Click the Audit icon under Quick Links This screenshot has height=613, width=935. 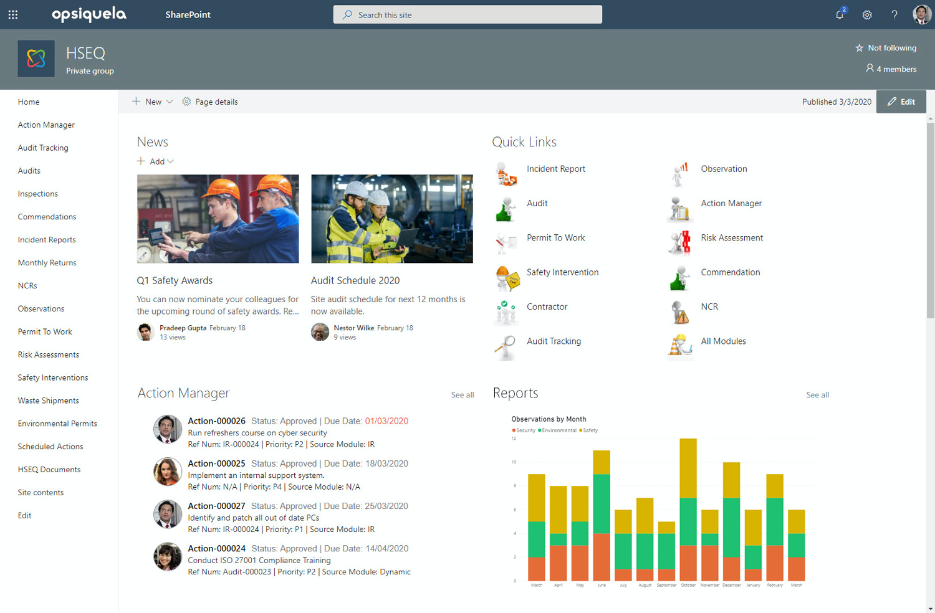[506, 209]
